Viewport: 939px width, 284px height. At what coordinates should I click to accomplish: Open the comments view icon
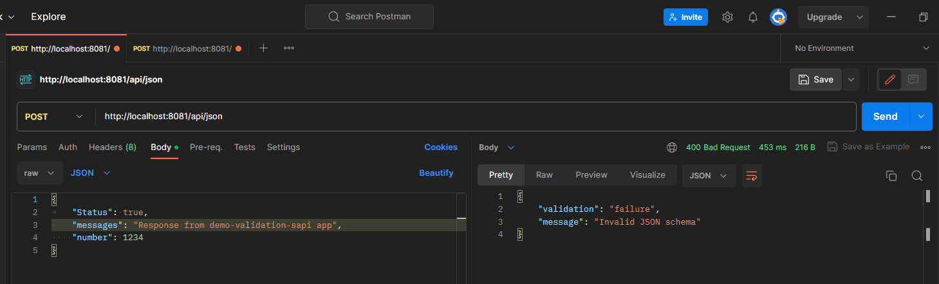(913, 80)
